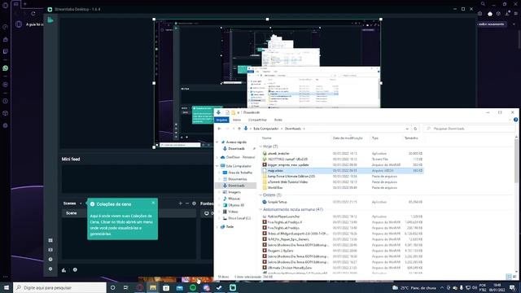Image resolution: width=521 pixels, height=293 pixels.
Task: Open Streamlabs settings gear at sidebar bottom
Action: (x=50, y=269)
